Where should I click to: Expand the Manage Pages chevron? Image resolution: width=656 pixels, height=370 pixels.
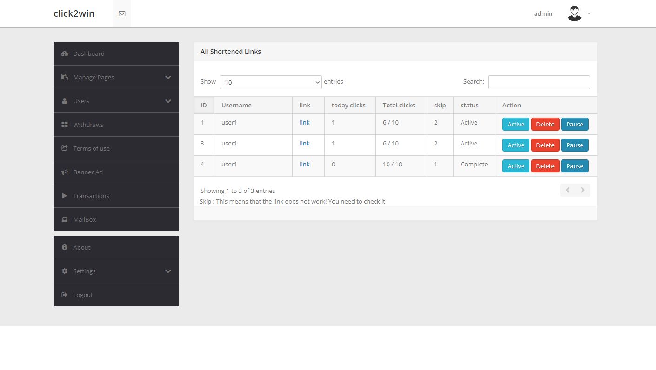point(168,77)
